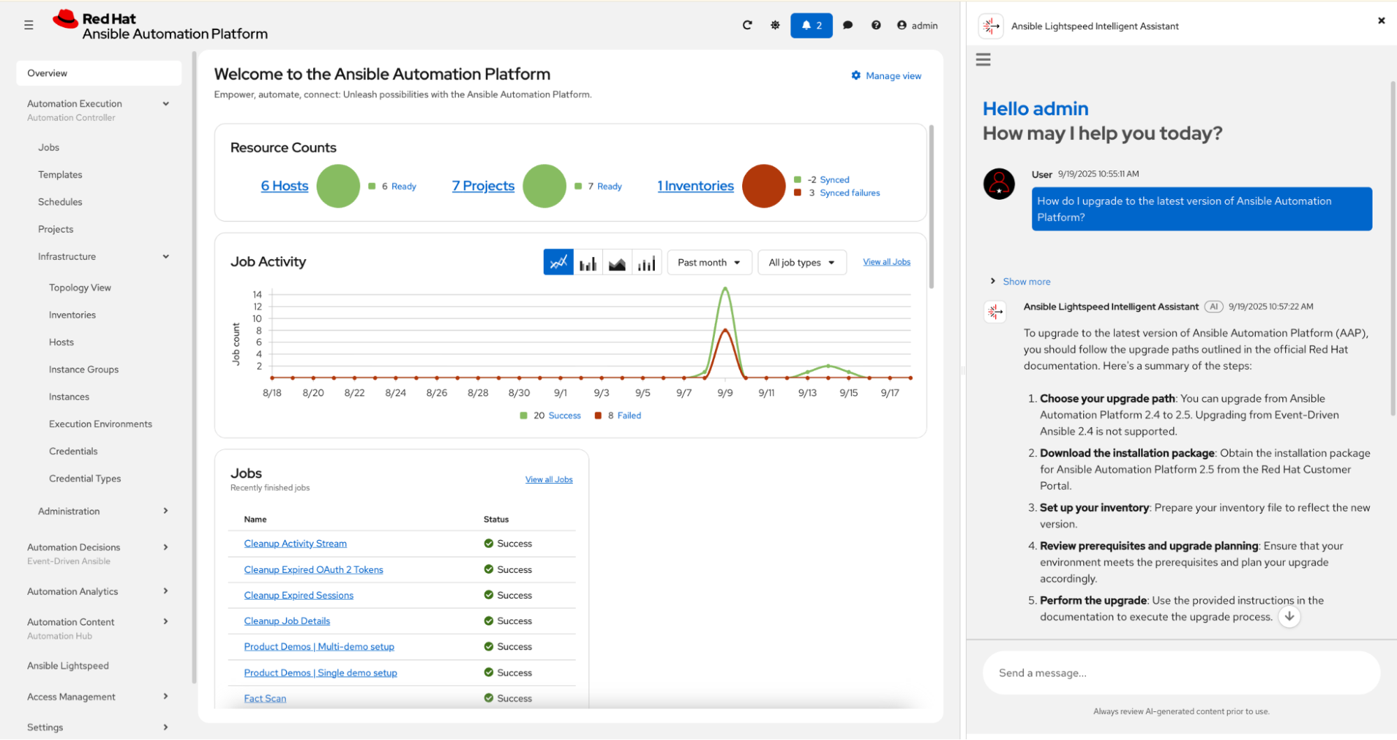
Task: Close the Lightspeed Assistant panel
Action: pos(1381,21)
